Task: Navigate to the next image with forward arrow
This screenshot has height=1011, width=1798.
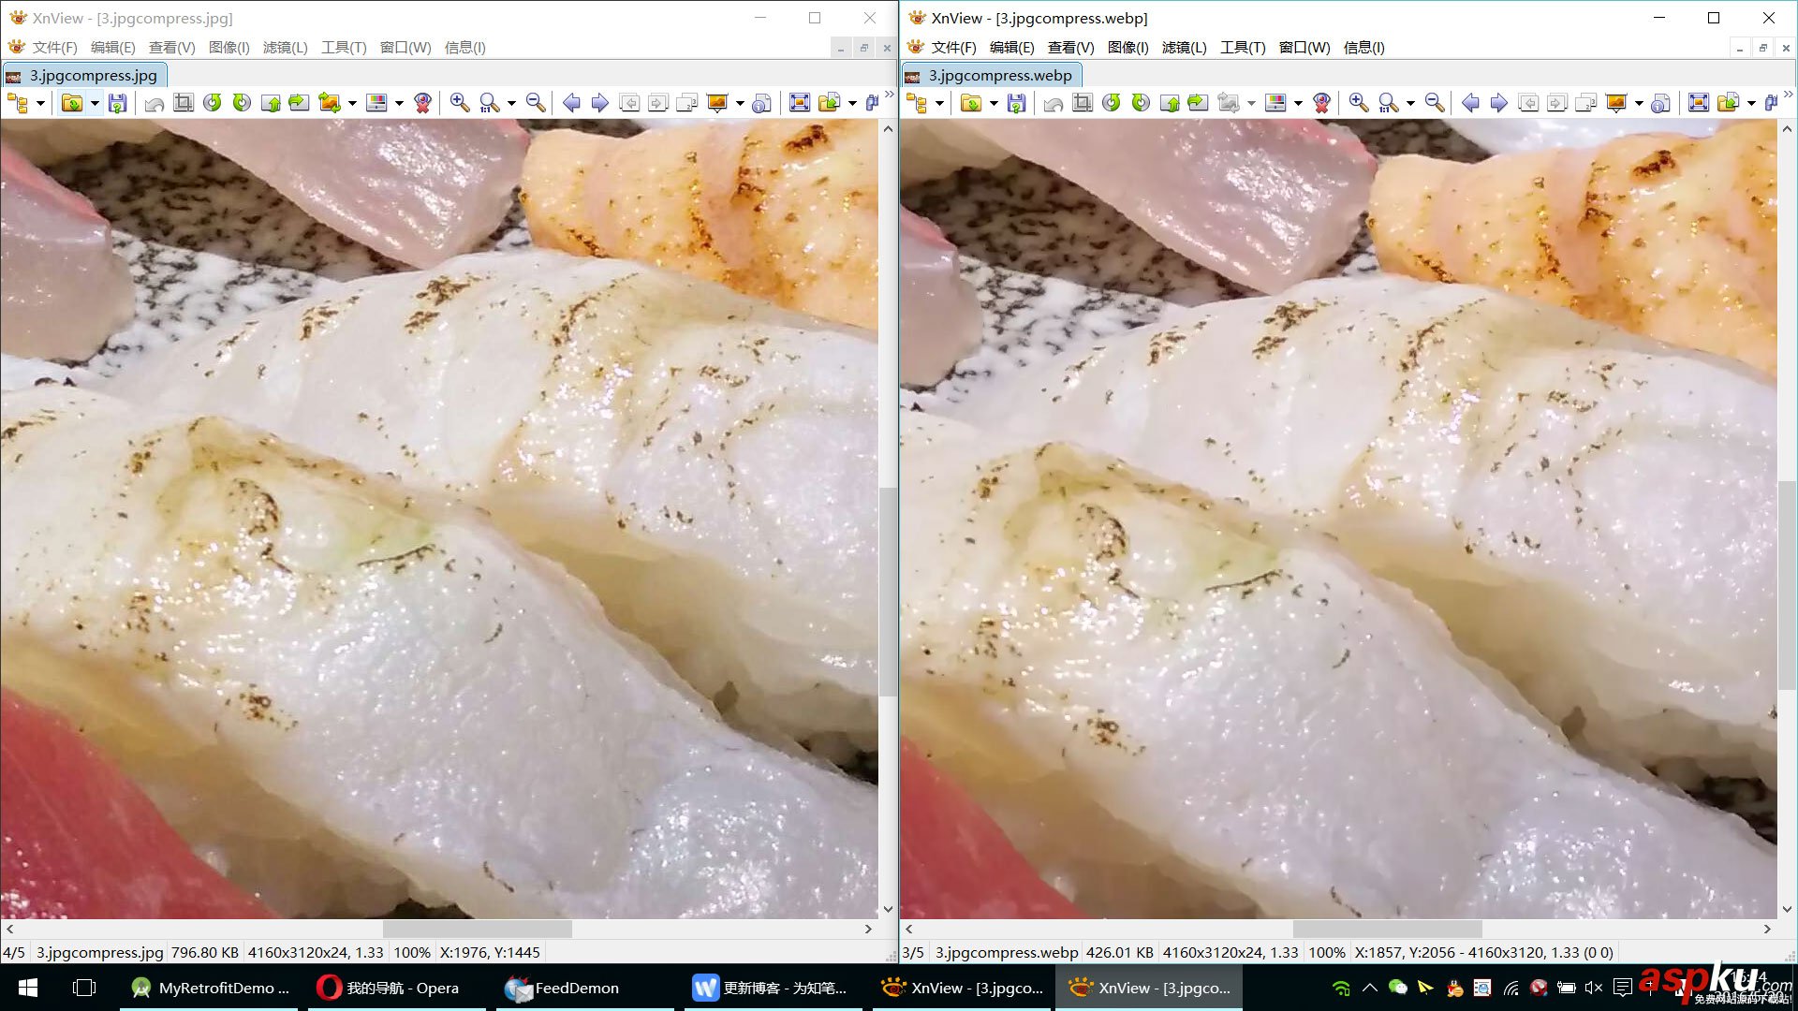Action: [598, 103]
